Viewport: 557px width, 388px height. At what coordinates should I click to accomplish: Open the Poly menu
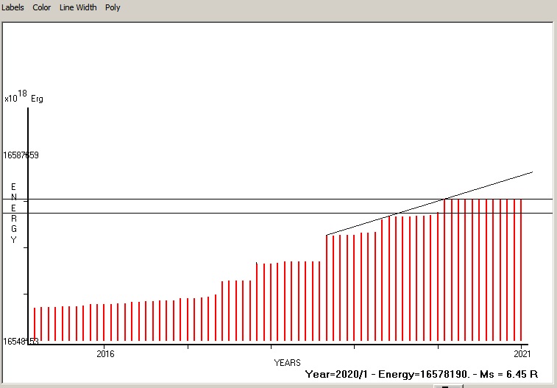[x=113, y=7]
